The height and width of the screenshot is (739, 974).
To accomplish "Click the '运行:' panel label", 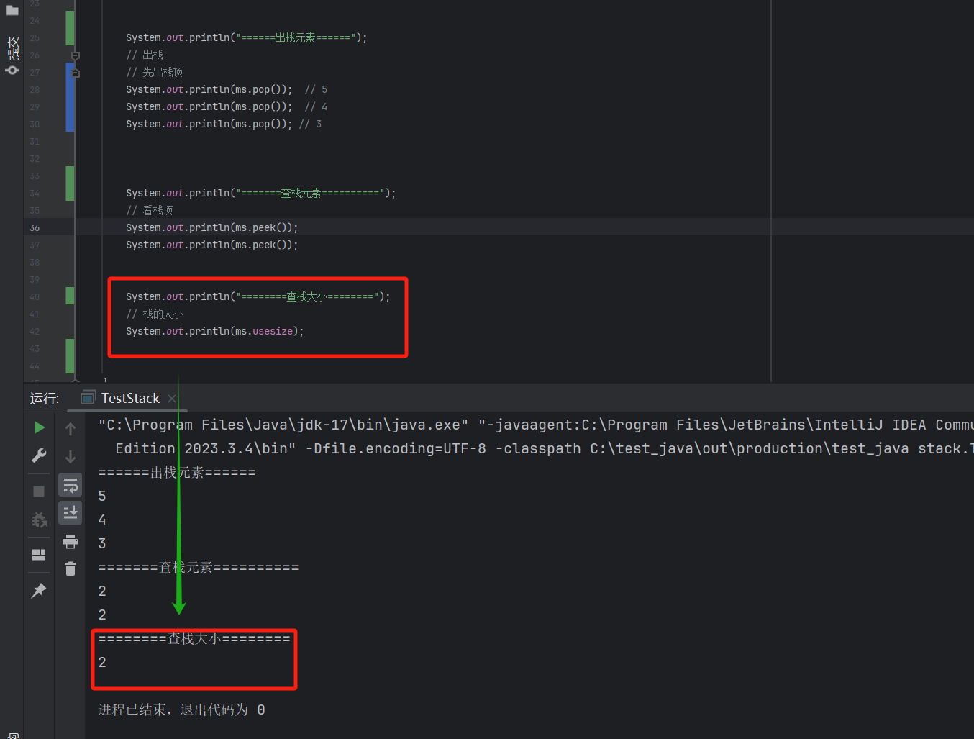I will [x=45, y=399].
